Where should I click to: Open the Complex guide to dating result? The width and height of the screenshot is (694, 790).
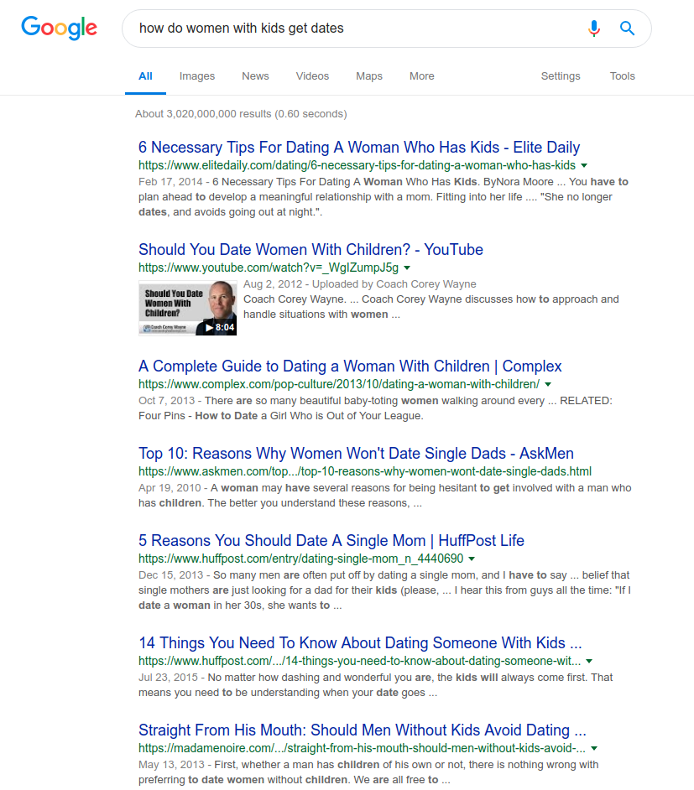[x=350, y=366]
